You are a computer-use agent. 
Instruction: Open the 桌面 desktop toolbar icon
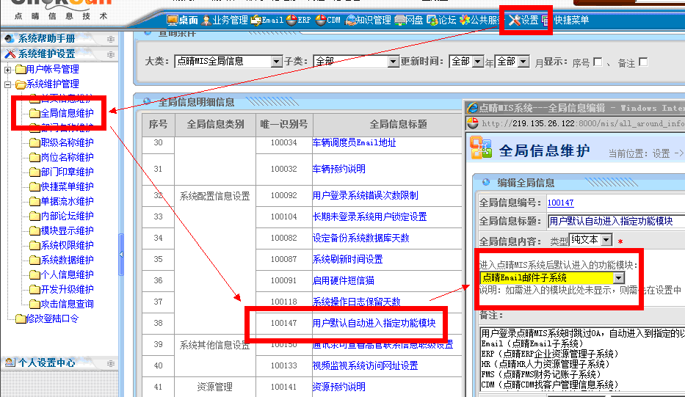184,20
